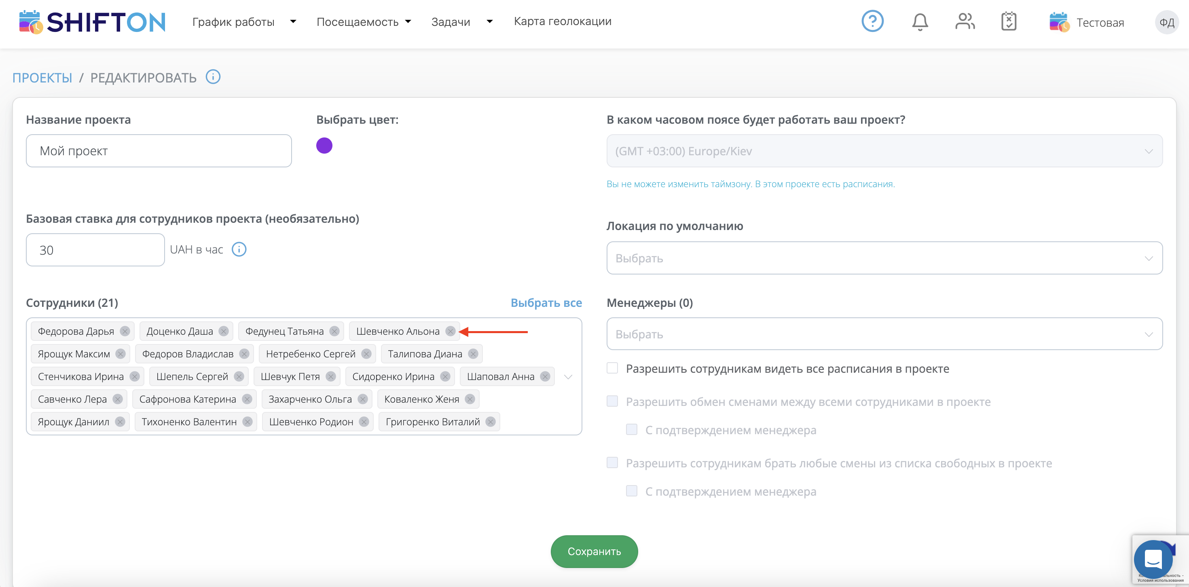
Task: Remove Захарченко Ольга tag
Action: [362, 399]
